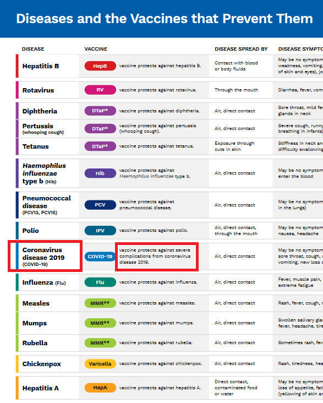The width and height of the screenshot is (323, 403).
Task: Click 'vaccine protects against measles.' text
Action: pyautogui.click(x=157, y=303)
